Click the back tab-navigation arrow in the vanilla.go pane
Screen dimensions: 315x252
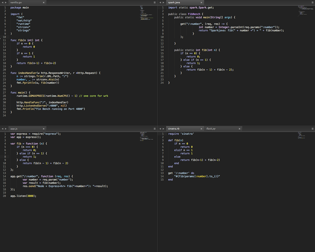coord(2,2)
